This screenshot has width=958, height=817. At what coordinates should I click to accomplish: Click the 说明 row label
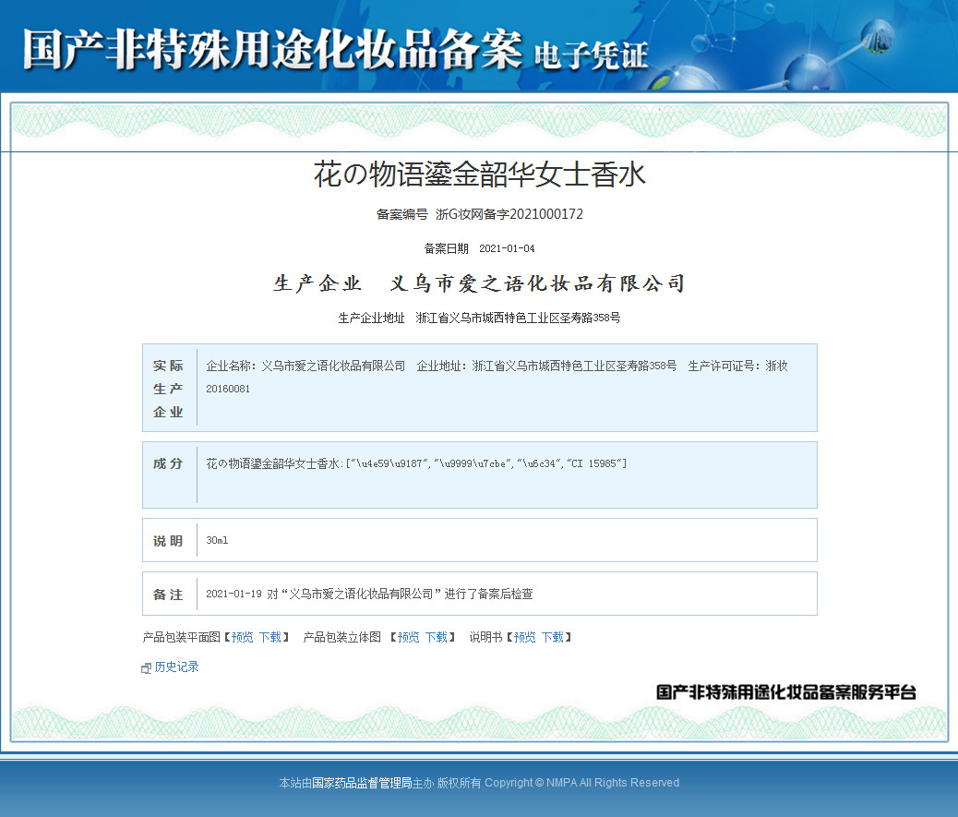tap(168, 541)
